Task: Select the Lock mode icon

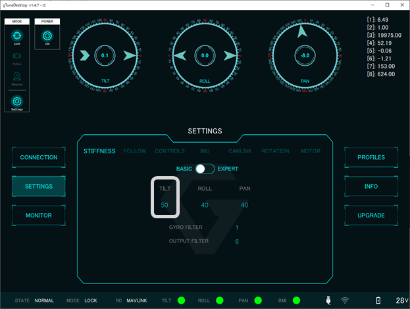Action: [17, 36]
